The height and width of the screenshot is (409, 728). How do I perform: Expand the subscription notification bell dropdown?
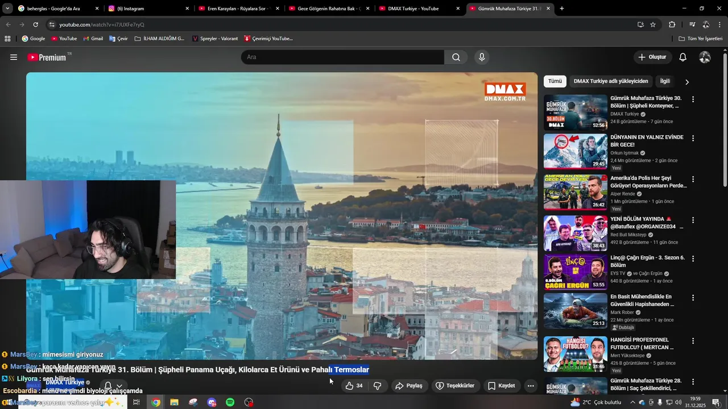pos(113,386)
